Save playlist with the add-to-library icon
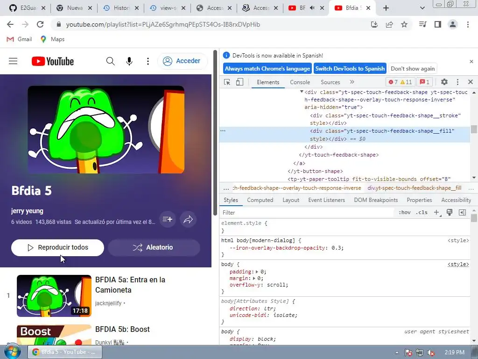This screenshot has width=478, height=359. click(168, 219)
